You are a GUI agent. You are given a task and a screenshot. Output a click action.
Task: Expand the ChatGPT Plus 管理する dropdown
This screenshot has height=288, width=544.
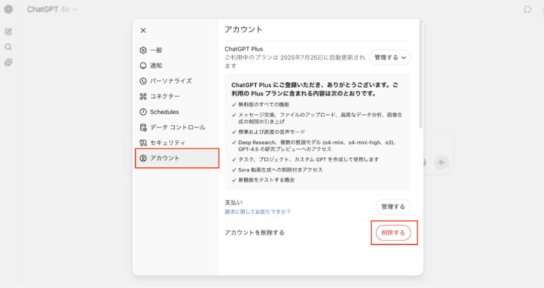pyautogui.click(x=390, y=57)
